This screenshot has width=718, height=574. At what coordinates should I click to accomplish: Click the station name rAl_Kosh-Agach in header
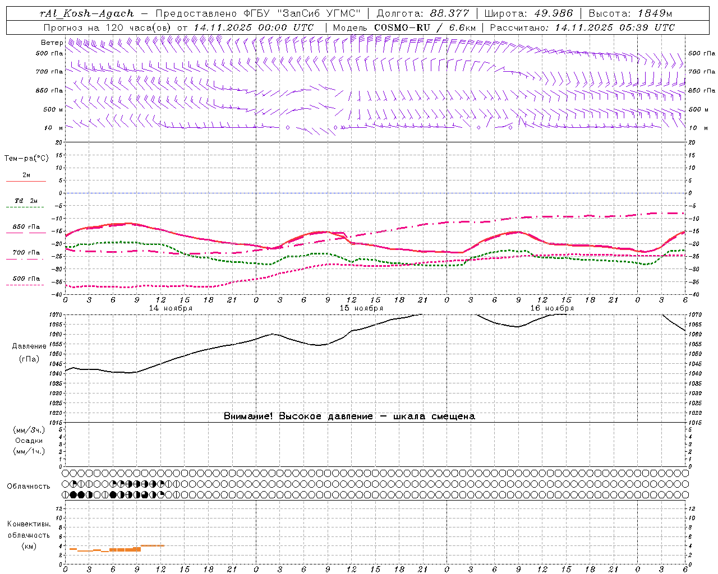click(x=87, y=13)
